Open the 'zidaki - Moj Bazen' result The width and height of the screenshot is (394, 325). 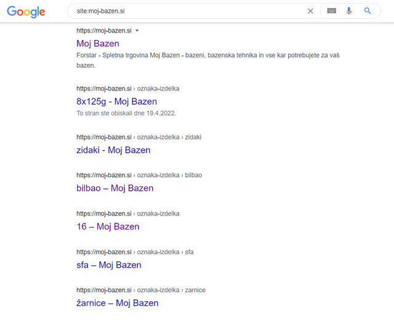pyautogui.click(x=113, y=150)
